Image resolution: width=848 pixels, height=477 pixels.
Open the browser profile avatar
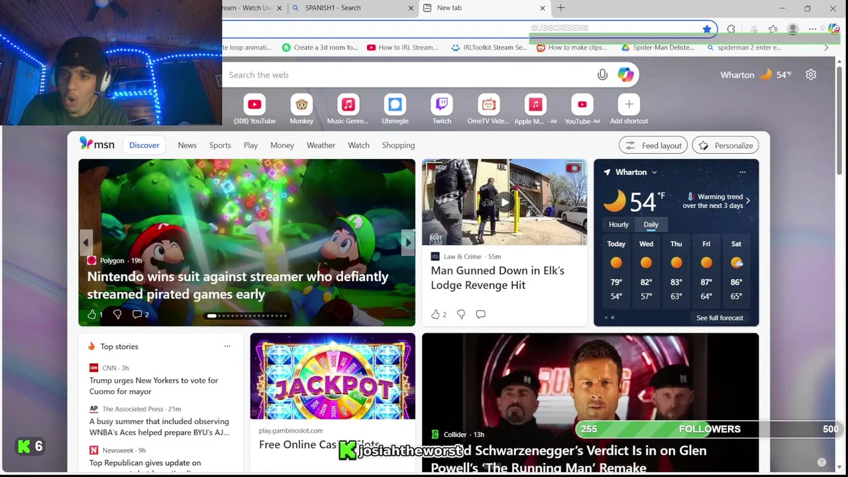[x=792, y=29]
